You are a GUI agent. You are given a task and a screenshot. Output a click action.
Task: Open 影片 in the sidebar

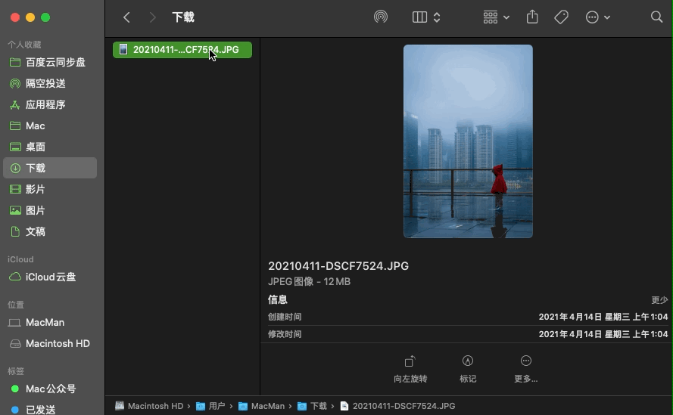click(50, 189)
